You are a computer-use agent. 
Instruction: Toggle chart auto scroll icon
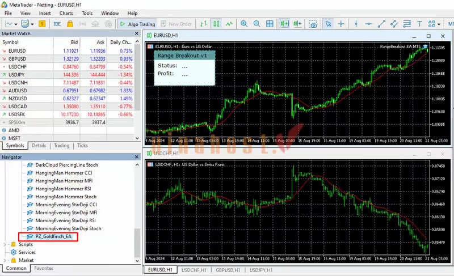pyautogui.click(x=284, y=24)
